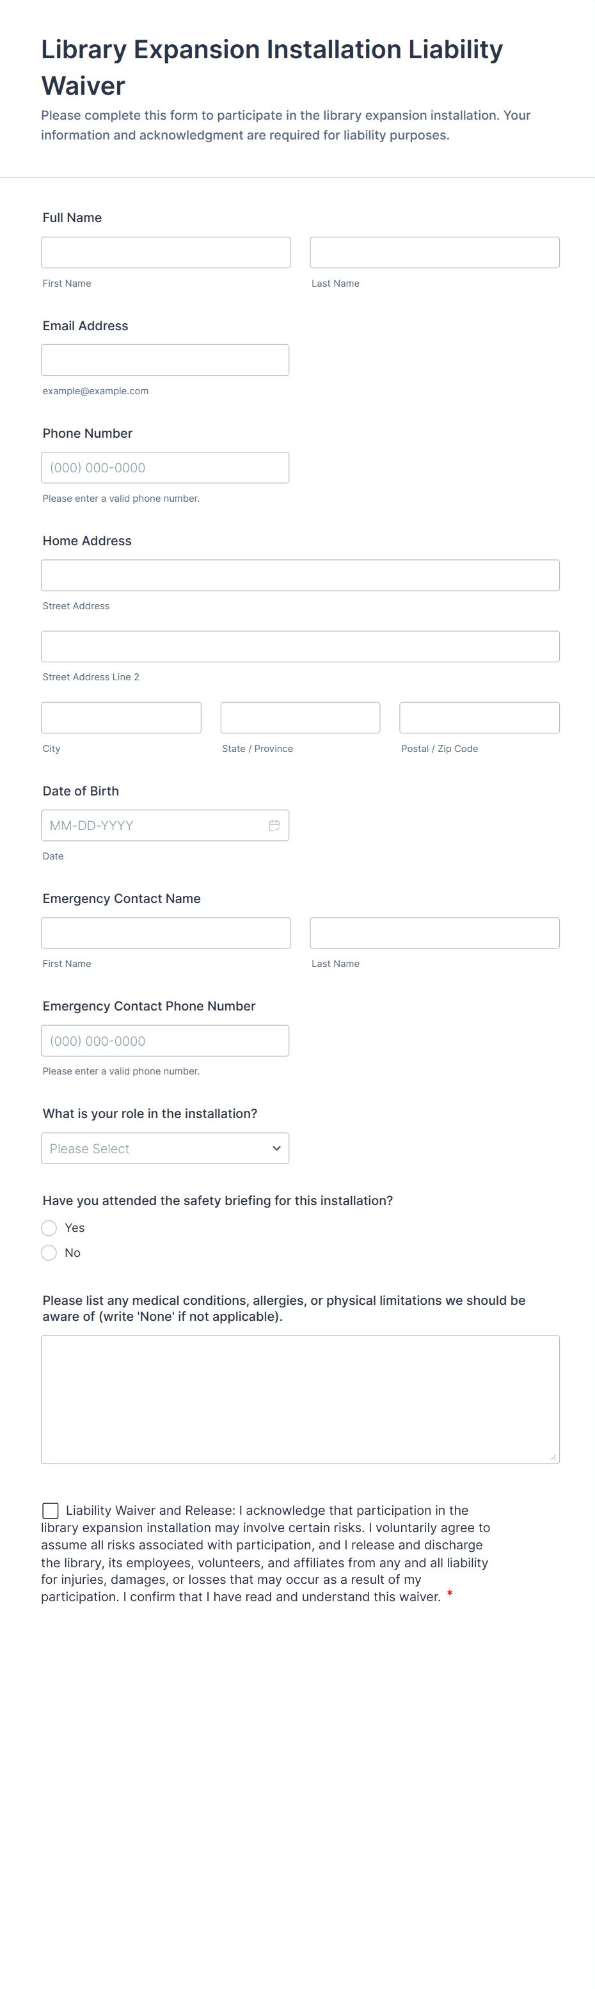This screenshot has width=595, height=1989.
Task: Click the textarea resize handle corner
Action: click(x=553, y=1457)
